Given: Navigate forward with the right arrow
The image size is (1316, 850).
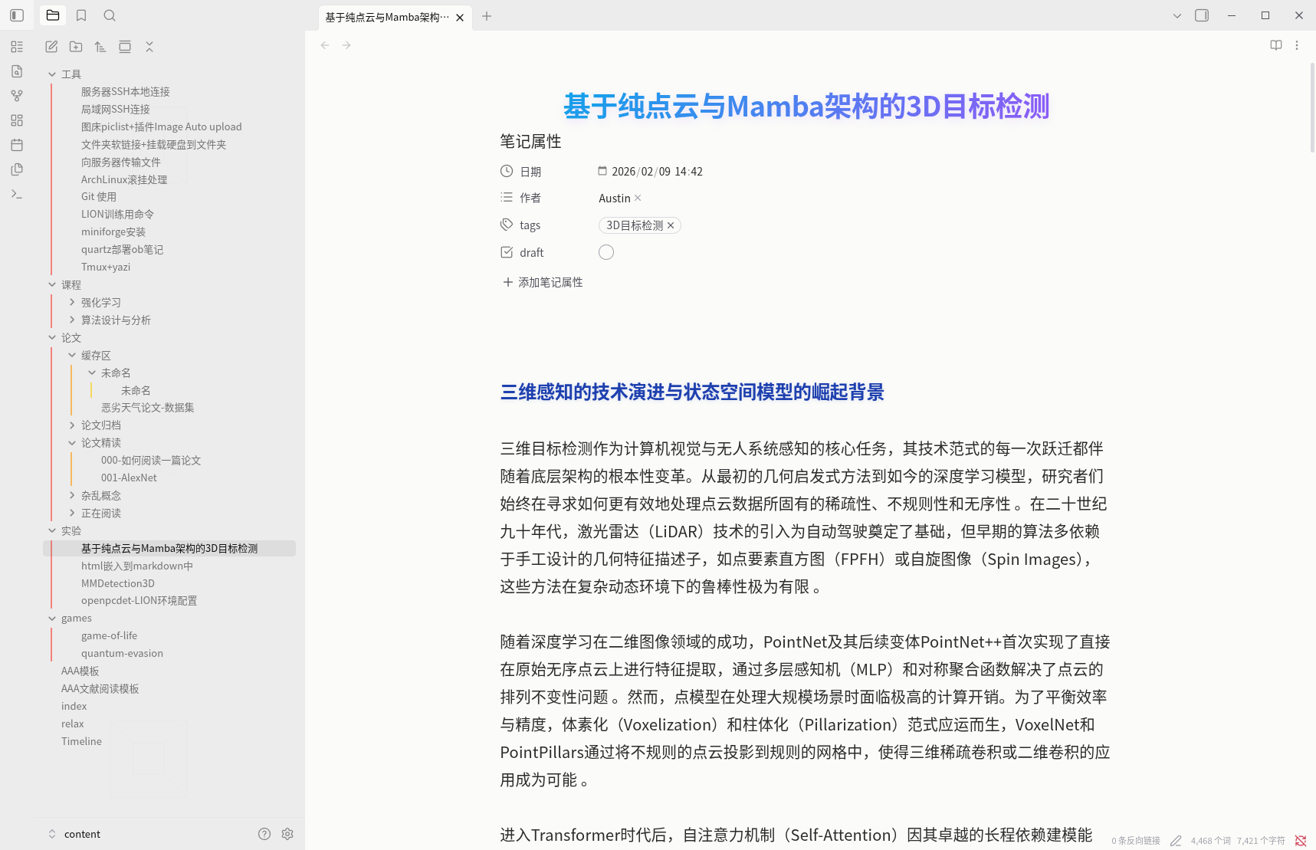Looking at the screenshot, I should pos(346,45).
